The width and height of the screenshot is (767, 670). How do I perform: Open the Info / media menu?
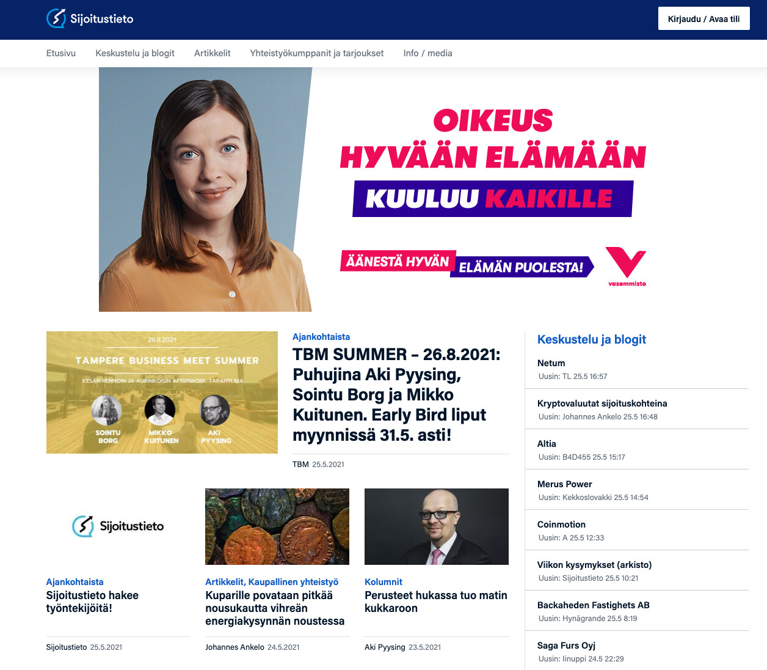coord(427,53)
